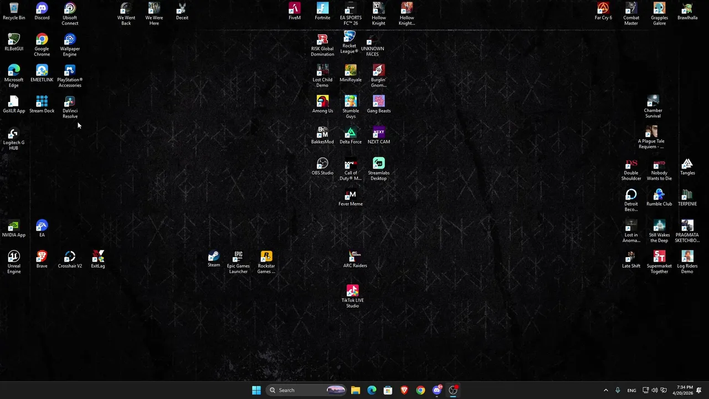Select the Combat Master icon
Screen dimensions: 709x399
click(631, 14)
